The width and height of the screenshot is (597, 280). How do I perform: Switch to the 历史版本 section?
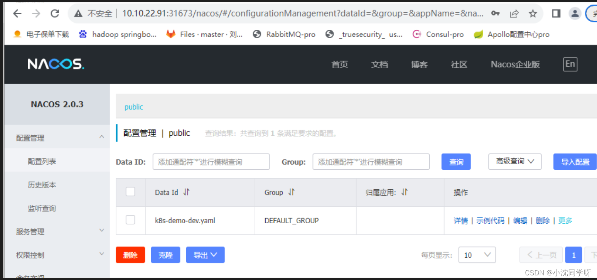click(x=43, y=185)
